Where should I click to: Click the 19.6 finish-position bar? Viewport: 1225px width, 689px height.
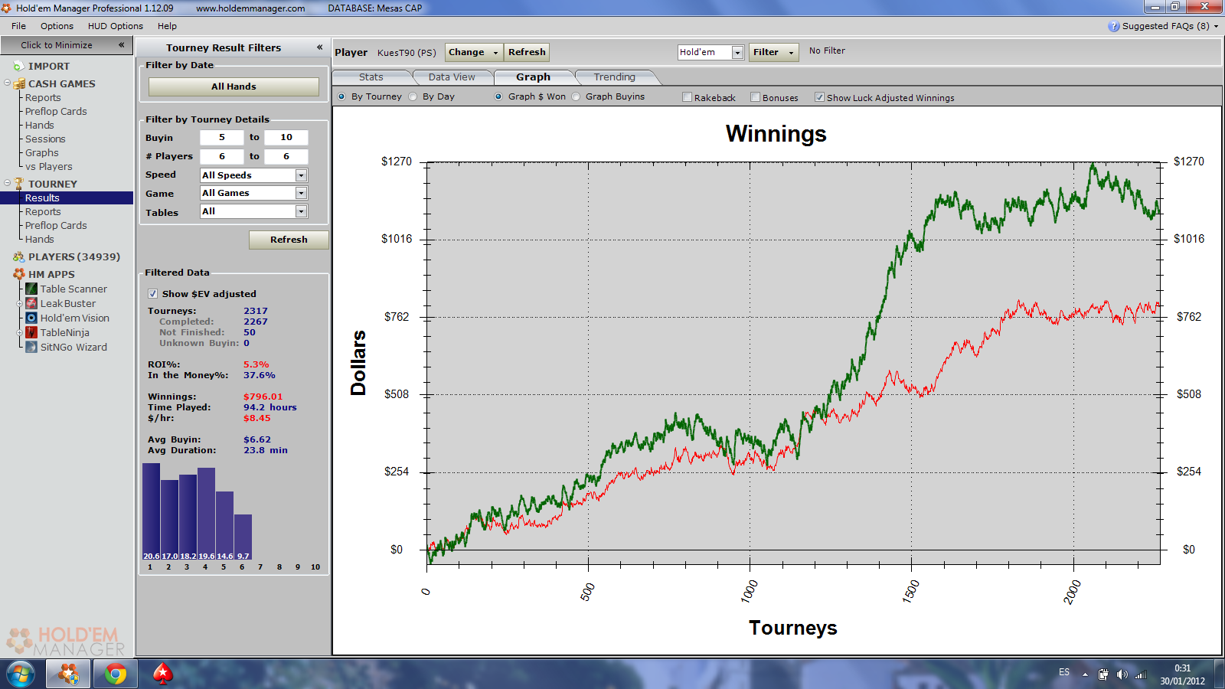pos(206,514)
